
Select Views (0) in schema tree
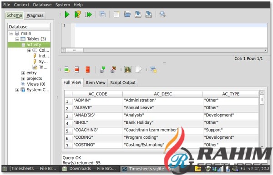pos(36,84)
